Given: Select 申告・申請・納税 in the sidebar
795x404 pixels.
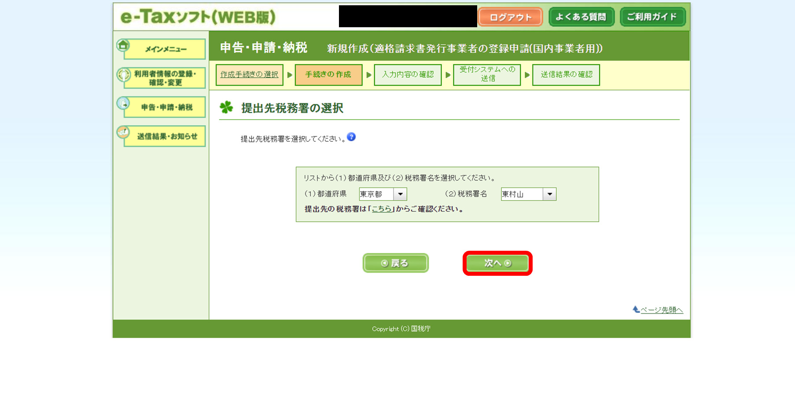Looking at the screenshot, I should point(166,108).
